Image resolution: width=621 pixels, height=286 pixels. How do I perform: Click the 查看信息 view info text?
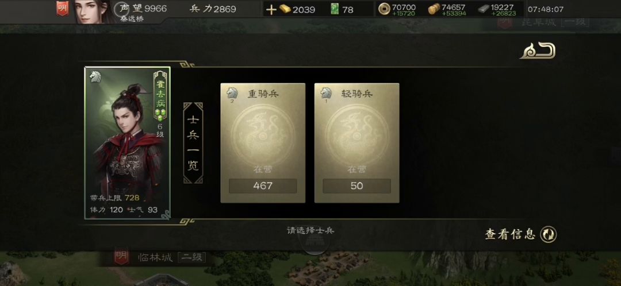pos(510,234)
